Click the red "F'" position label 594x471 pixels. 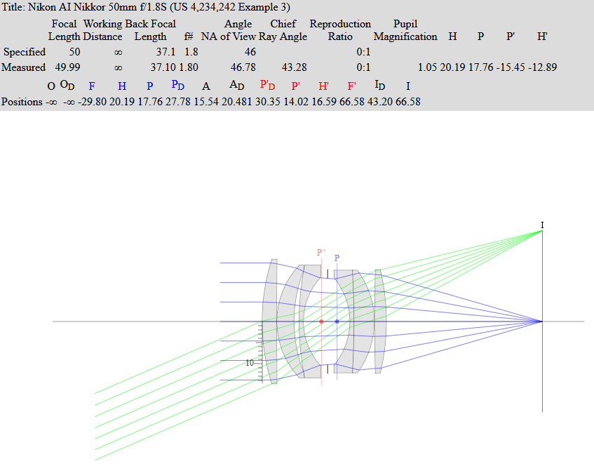351,86
